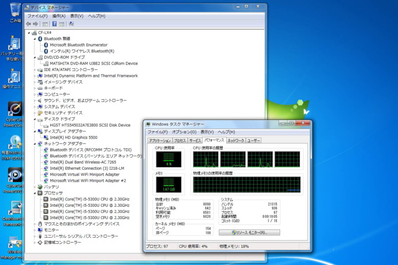The image size is (398, 265).
Task: Open 表示(V) menu in Task Manager
Action: pyautogui.click(x=207, y=132)
